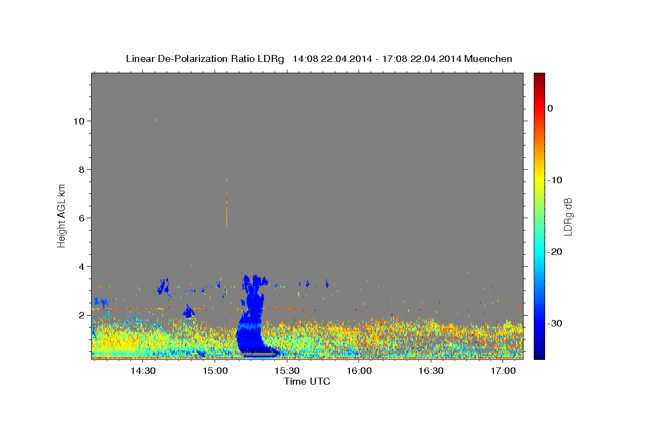647x431 pixels.
Task: Click the height axis label 6
Action: tap(80, 218)
